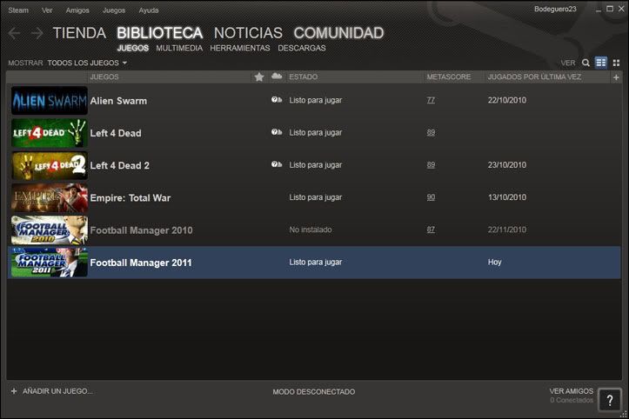Select the Football Manager 2011 title
Viewport: 629px width, 419px height.
pos(141,263)
